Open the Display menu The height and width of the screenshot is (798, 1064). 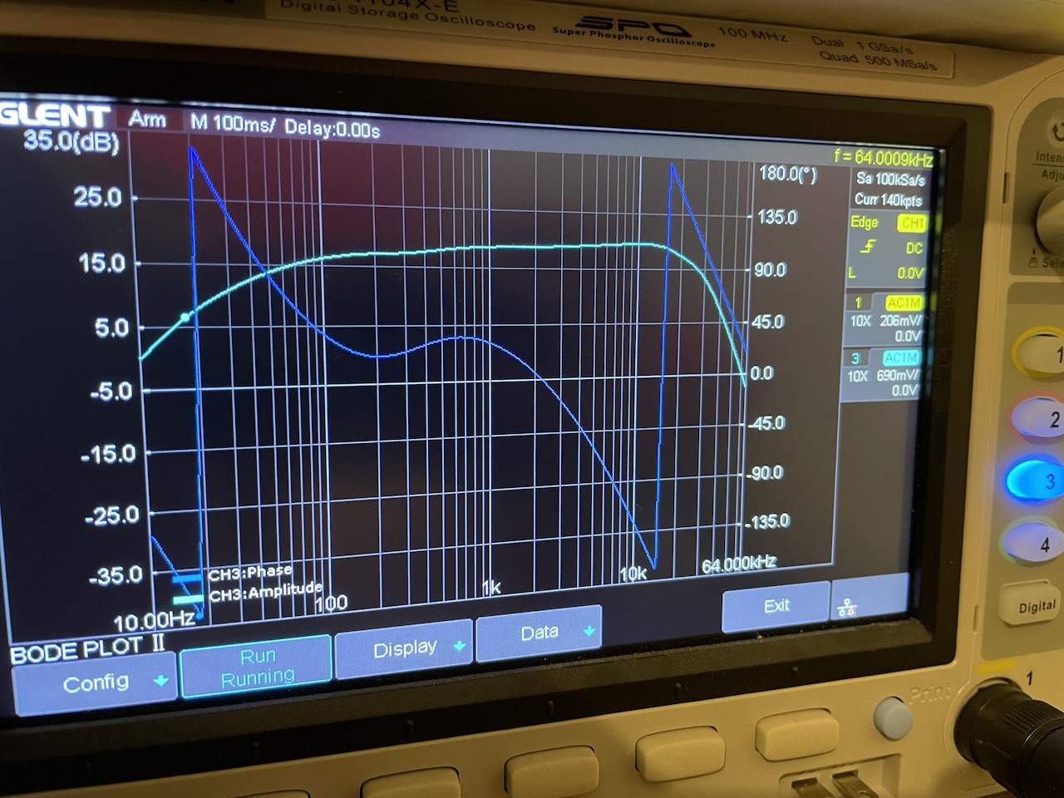pos(404,648)
